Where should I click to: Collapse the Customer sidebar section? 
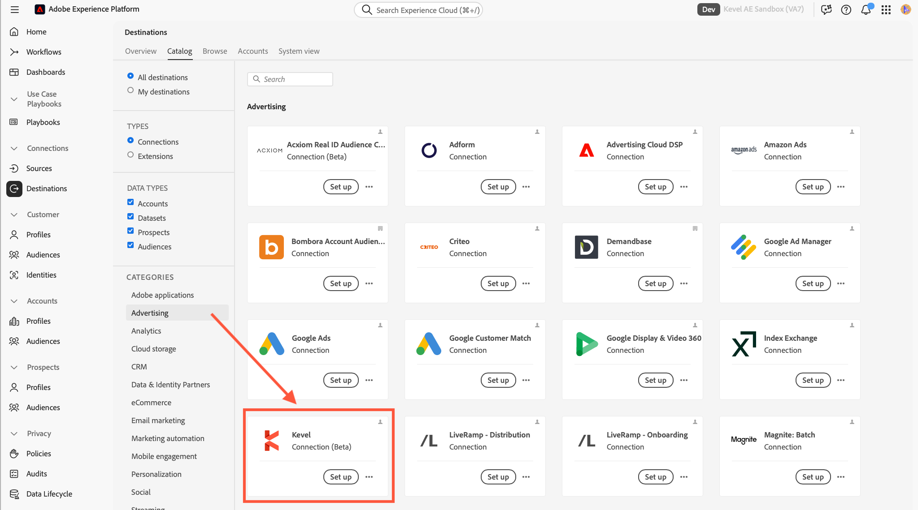pyautogui.click(x=14, y=214)
